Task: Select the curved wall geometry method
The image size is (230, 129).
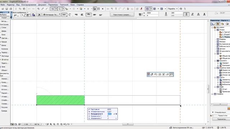Action: tap(70, 15)
